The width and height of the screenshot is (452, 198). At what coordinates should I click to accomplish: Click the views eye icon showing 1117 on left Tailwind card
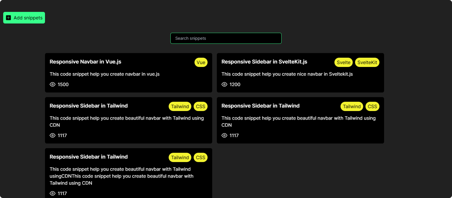(53, 135)
